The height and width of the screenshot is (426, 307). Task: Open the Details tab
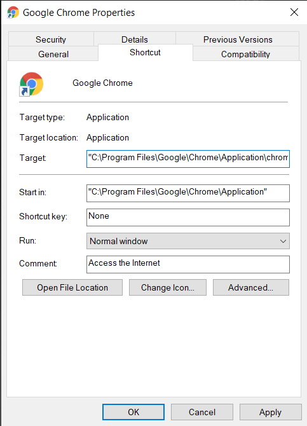point(135,39)
